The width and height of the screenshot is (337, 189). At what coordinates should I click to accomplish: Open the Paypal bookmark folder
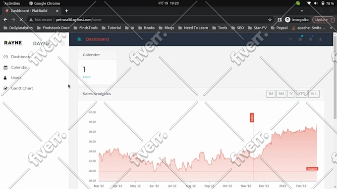click(x=279, y=28)
